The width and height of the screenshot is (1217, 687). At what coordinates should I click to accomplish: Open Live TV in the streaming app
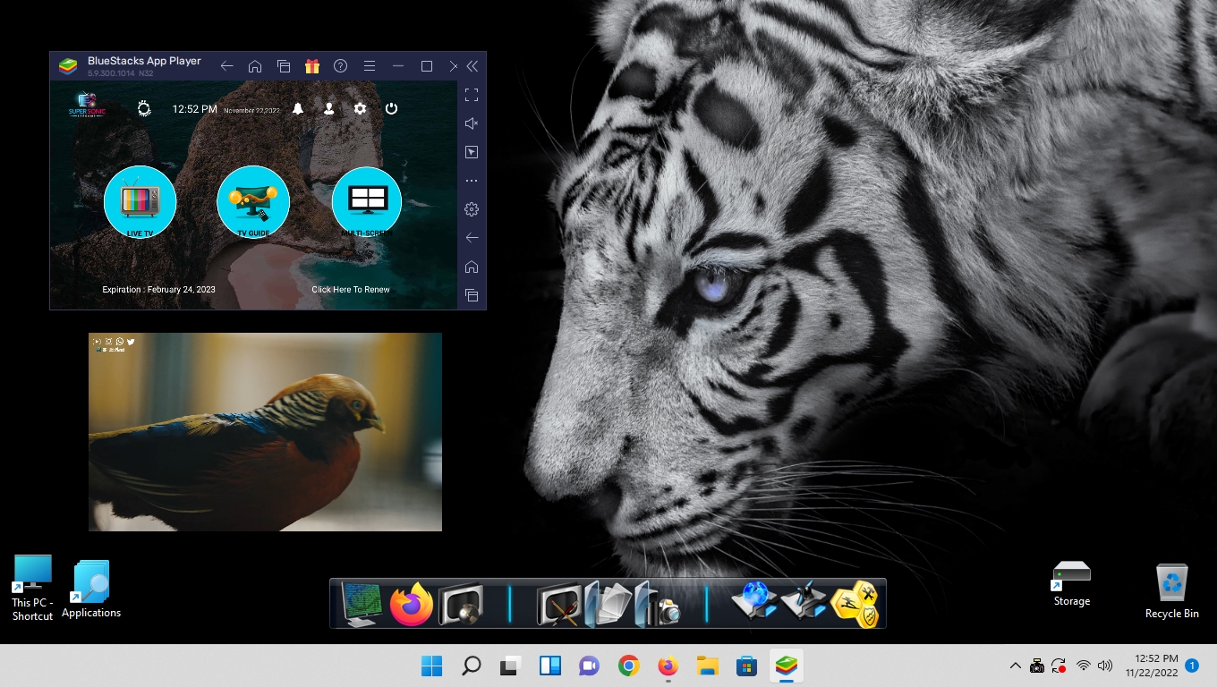[140, 202]
